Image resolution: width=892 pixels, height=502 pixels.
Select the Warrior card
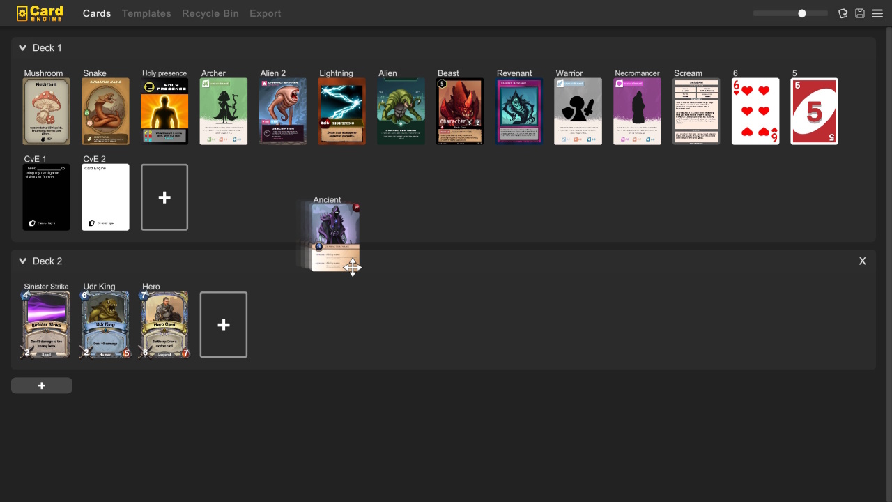578,112
